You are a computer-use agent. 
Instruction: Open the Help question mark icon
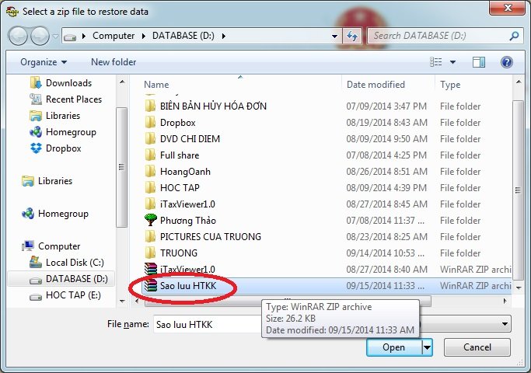pyautogui.click(x=506, y=62)
